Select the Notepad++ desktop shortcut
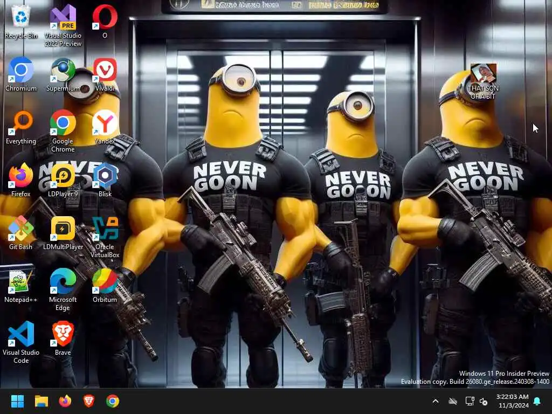The width and height of the screenshot is (552, 414). tap(21, 286)
